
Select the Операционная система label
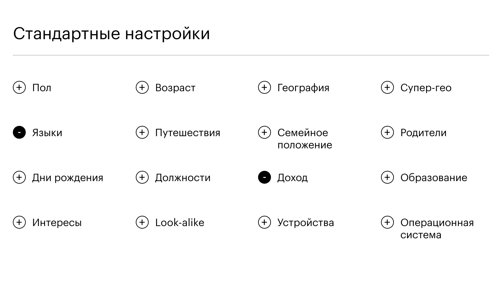coord(437,229)
